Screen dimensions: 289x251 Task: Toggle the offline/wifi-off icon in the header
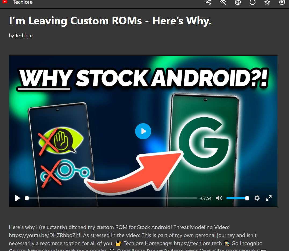[x=223, y=2]
